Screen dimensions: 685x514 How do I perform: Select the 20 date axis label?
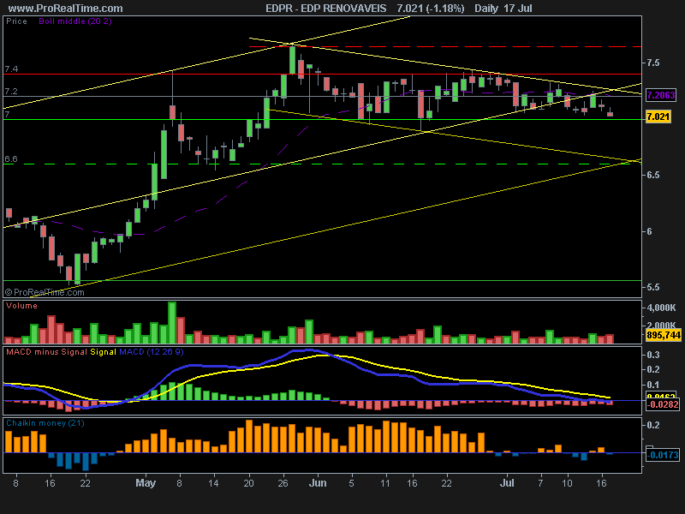[x=248, y=483]
